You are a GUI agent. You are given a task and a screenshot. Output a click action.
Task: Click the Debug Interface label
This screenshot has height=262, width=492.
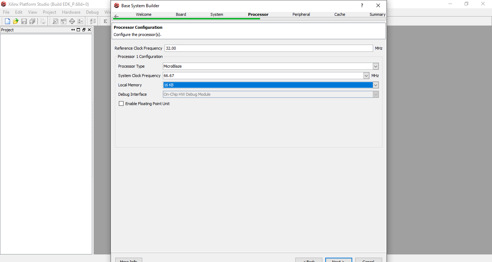133,94
